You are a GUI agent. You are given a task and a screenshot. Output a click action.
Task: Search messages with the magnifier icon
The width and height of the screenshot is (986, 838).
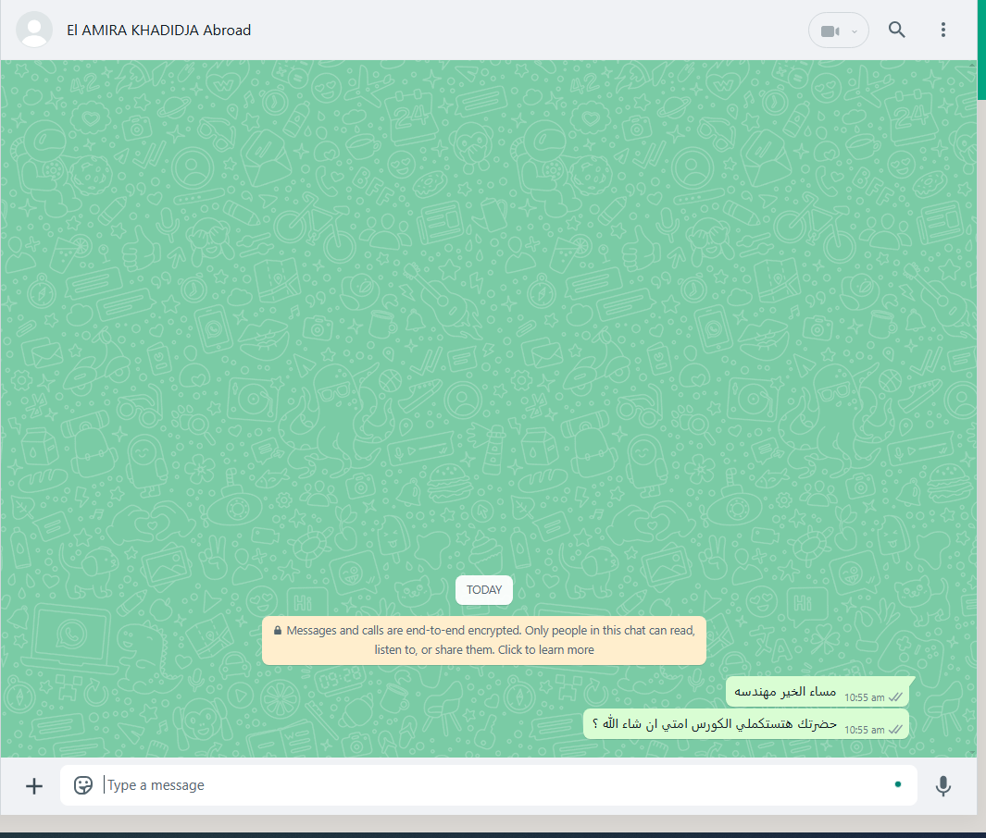[897, 30]
